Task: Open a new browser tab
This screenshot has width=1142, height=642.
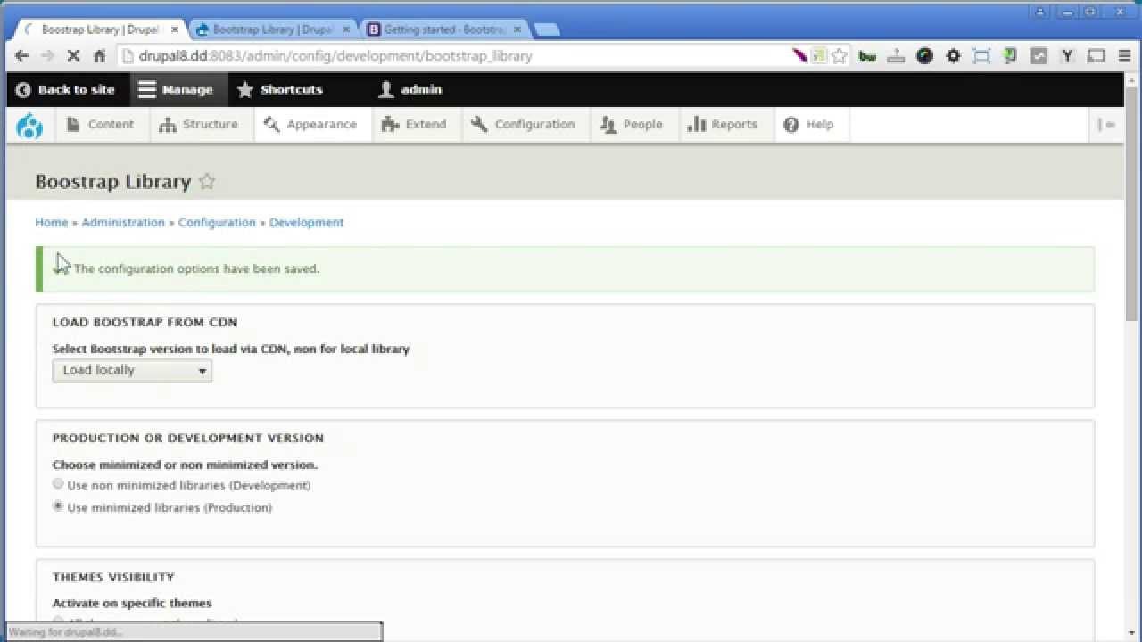Action: tap(546, 29)
